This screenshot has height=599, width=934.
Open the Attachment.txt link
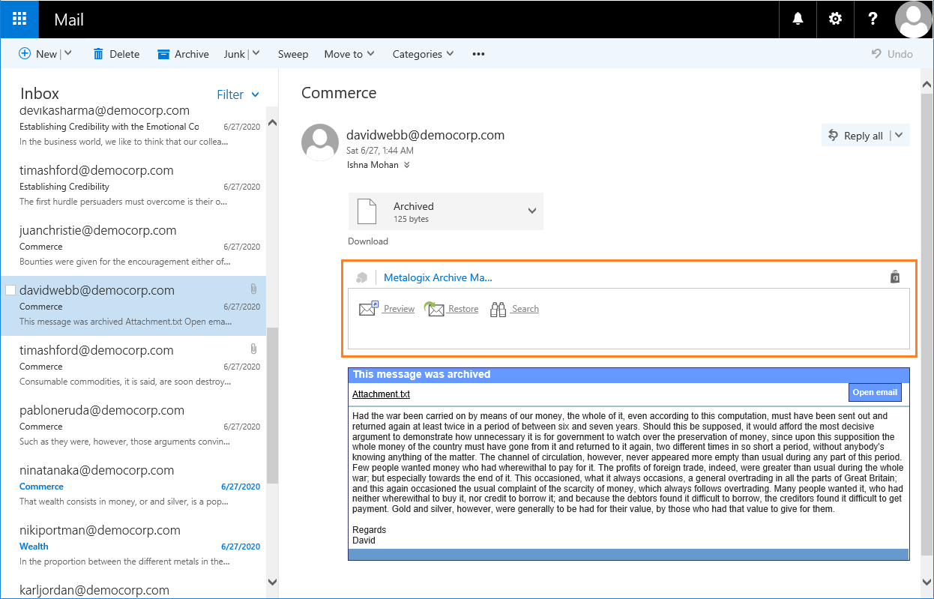(381, 394)
